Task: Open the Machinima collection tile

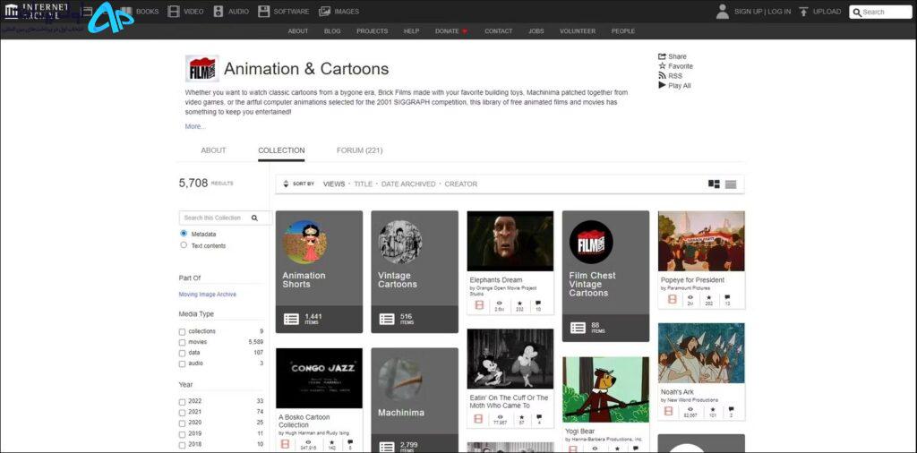Action: [415, 400]
